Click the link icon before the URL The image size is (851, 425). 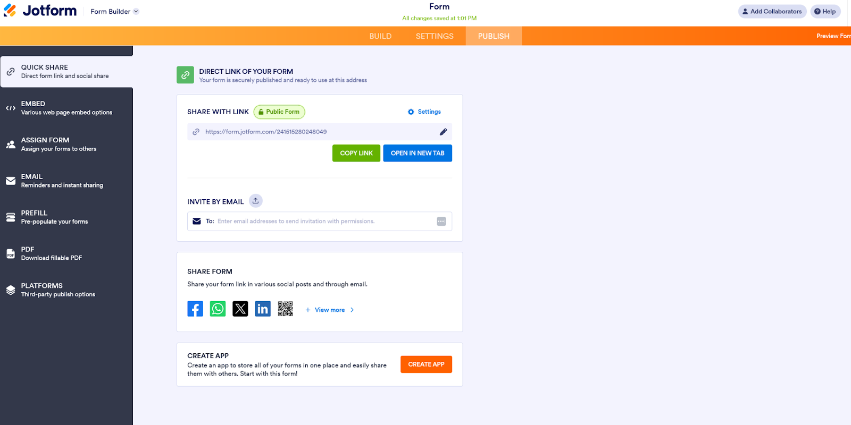[196, 132]
